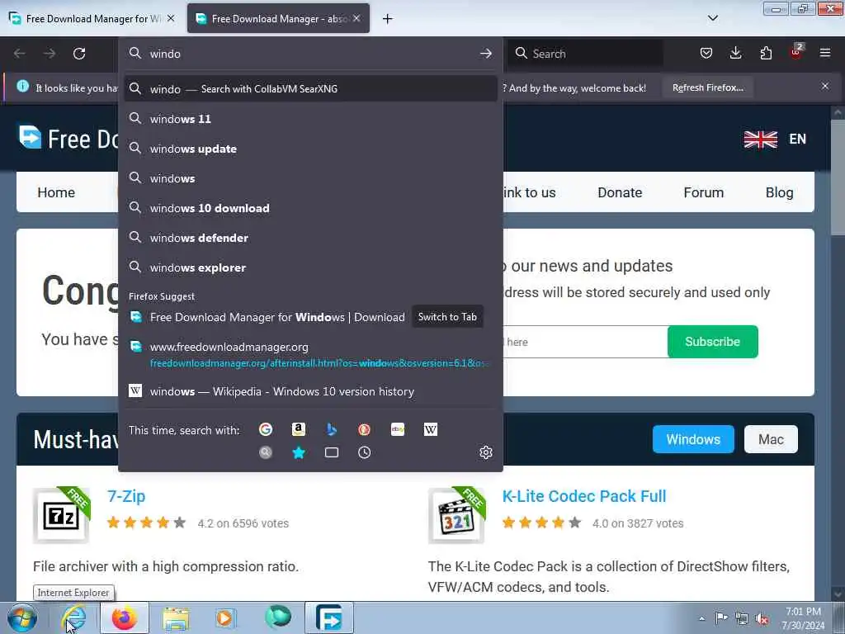Choose the "windows update" suggestion

(310, 149)
